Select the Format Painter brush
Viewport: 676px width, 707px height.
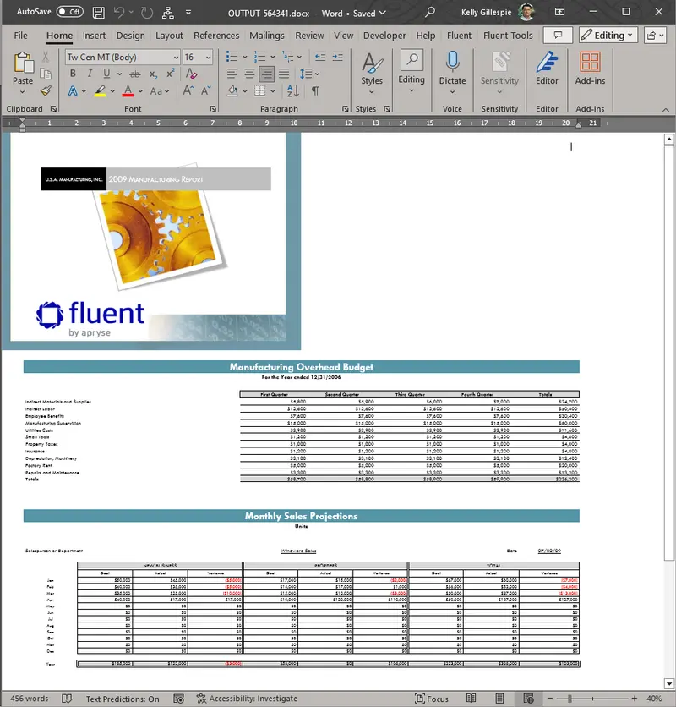(x=46, y=90)
